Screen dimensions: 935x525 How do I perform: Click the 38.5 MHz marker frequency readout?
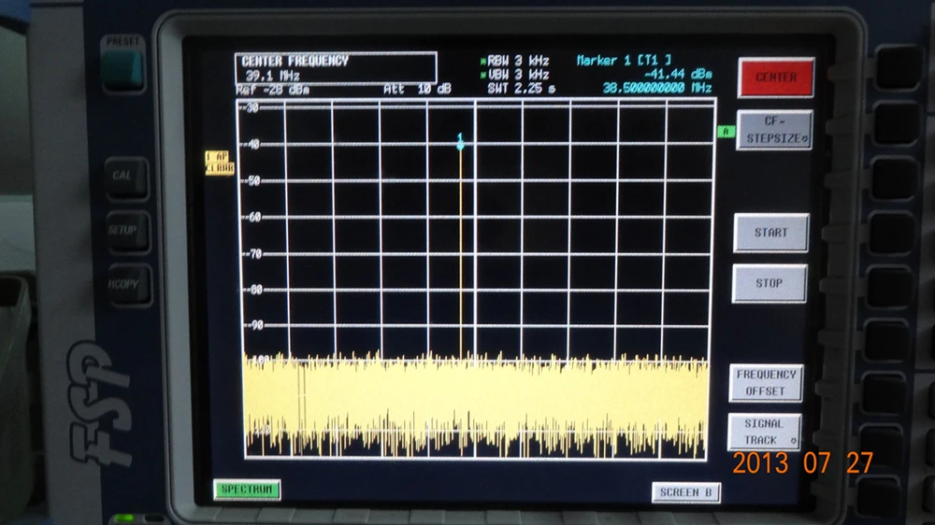(657, 88)
